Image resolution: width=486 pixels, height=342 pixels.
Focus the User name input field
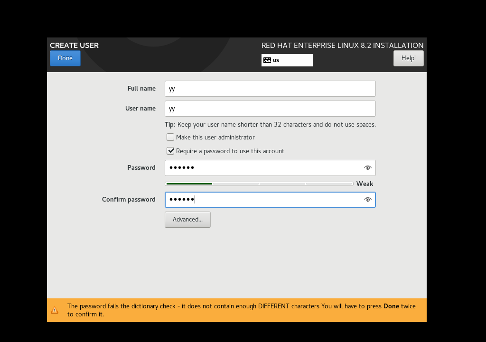point(270,109)
